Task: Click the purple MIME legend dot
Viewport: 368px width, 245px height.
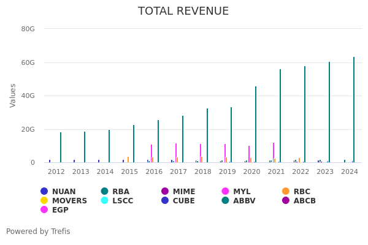Action: tap(165, 192)
